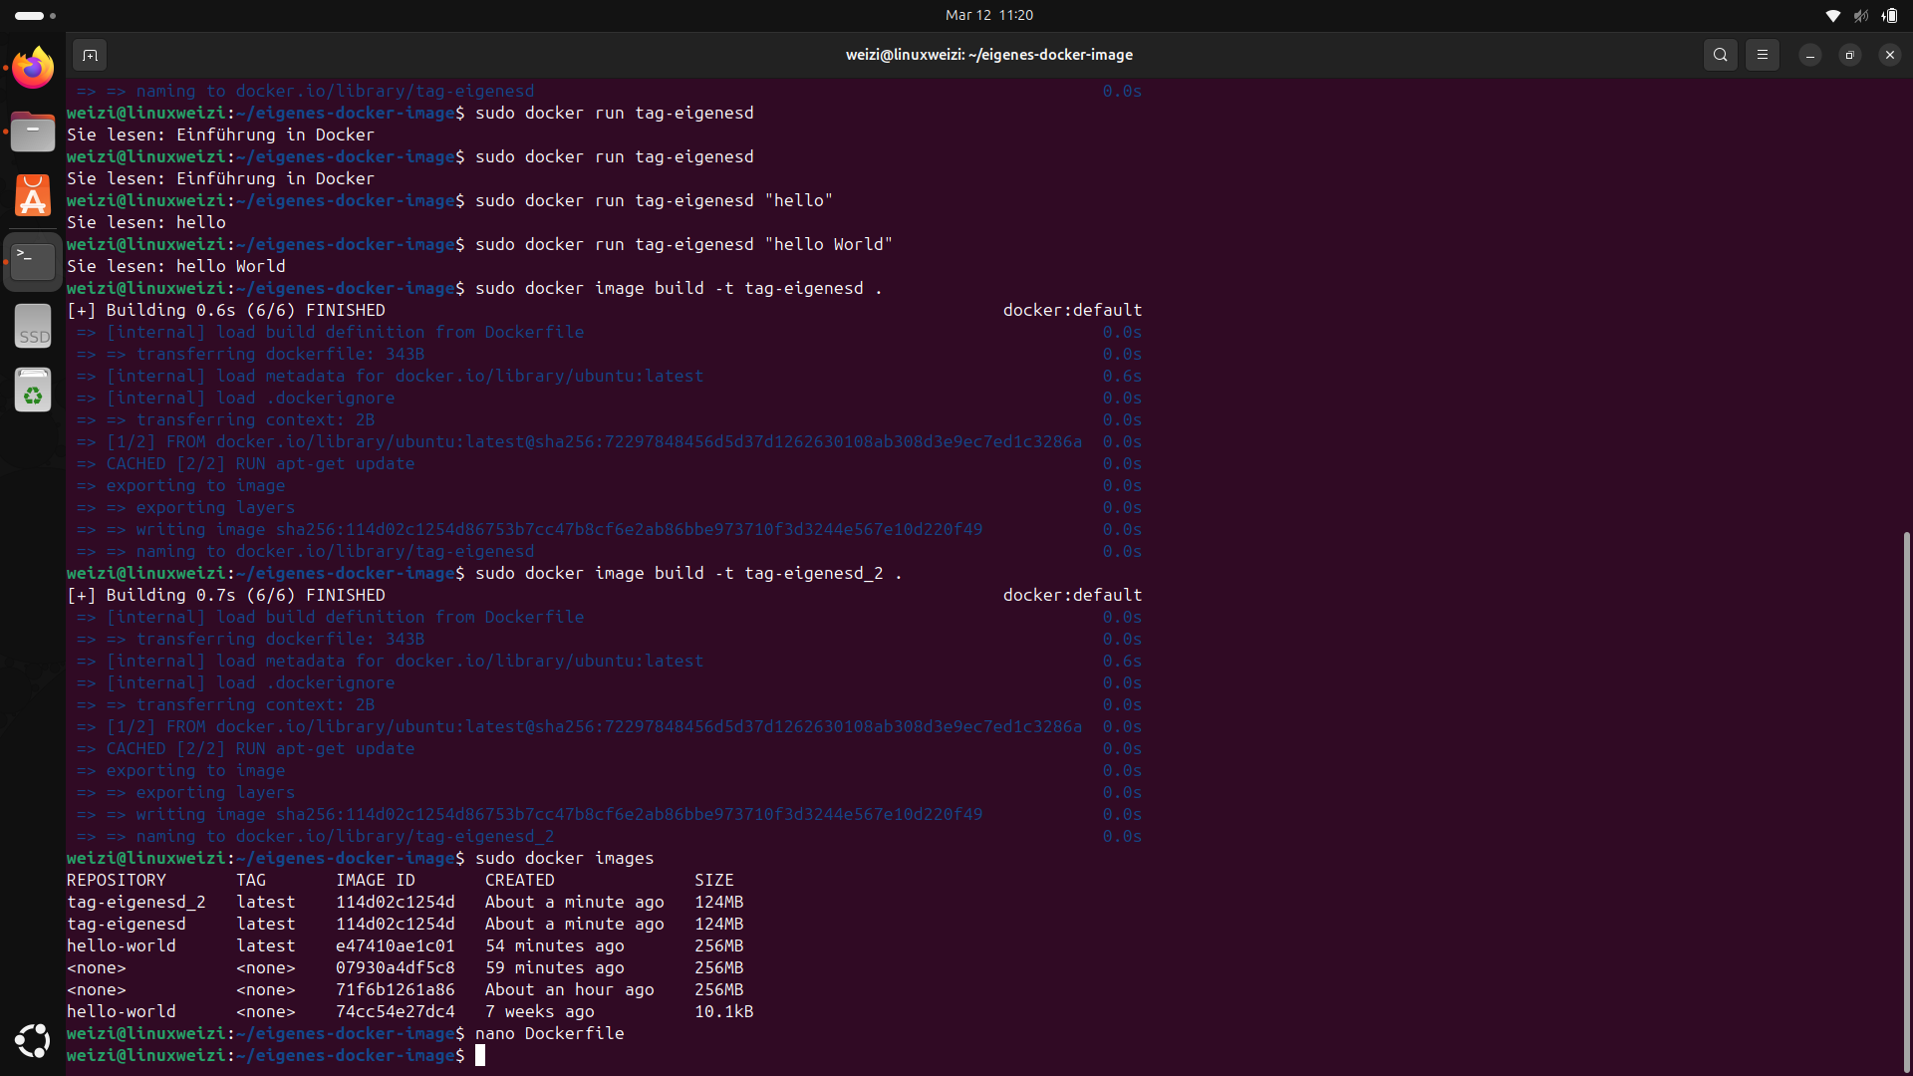Click the terminal search icon
Viewport: 1913px width, 1076px height.
[x=1721, y=55]
